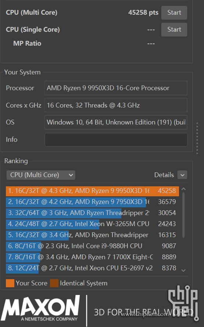Click the OS information field
Screen dimensions: 204x327
(x=116, y=122)
